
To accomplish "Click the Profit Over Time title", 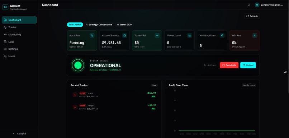I will click(178, 85).
